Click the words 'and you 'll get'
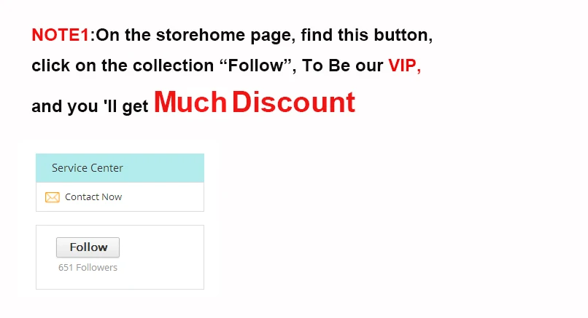The width and height of the screenshot is (588, 318). click(x=90, y=106)
